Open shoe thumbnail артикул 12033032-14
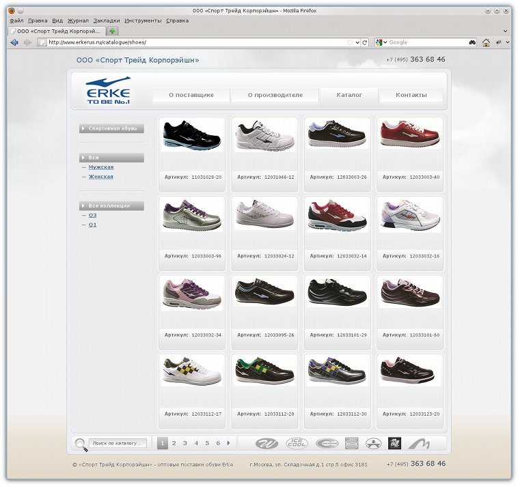 pyautogui.click(x=338, y=215)
